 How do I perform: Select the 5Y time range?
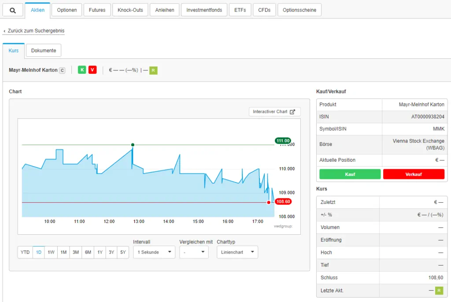pyautogui.click(x=123, y=252)
